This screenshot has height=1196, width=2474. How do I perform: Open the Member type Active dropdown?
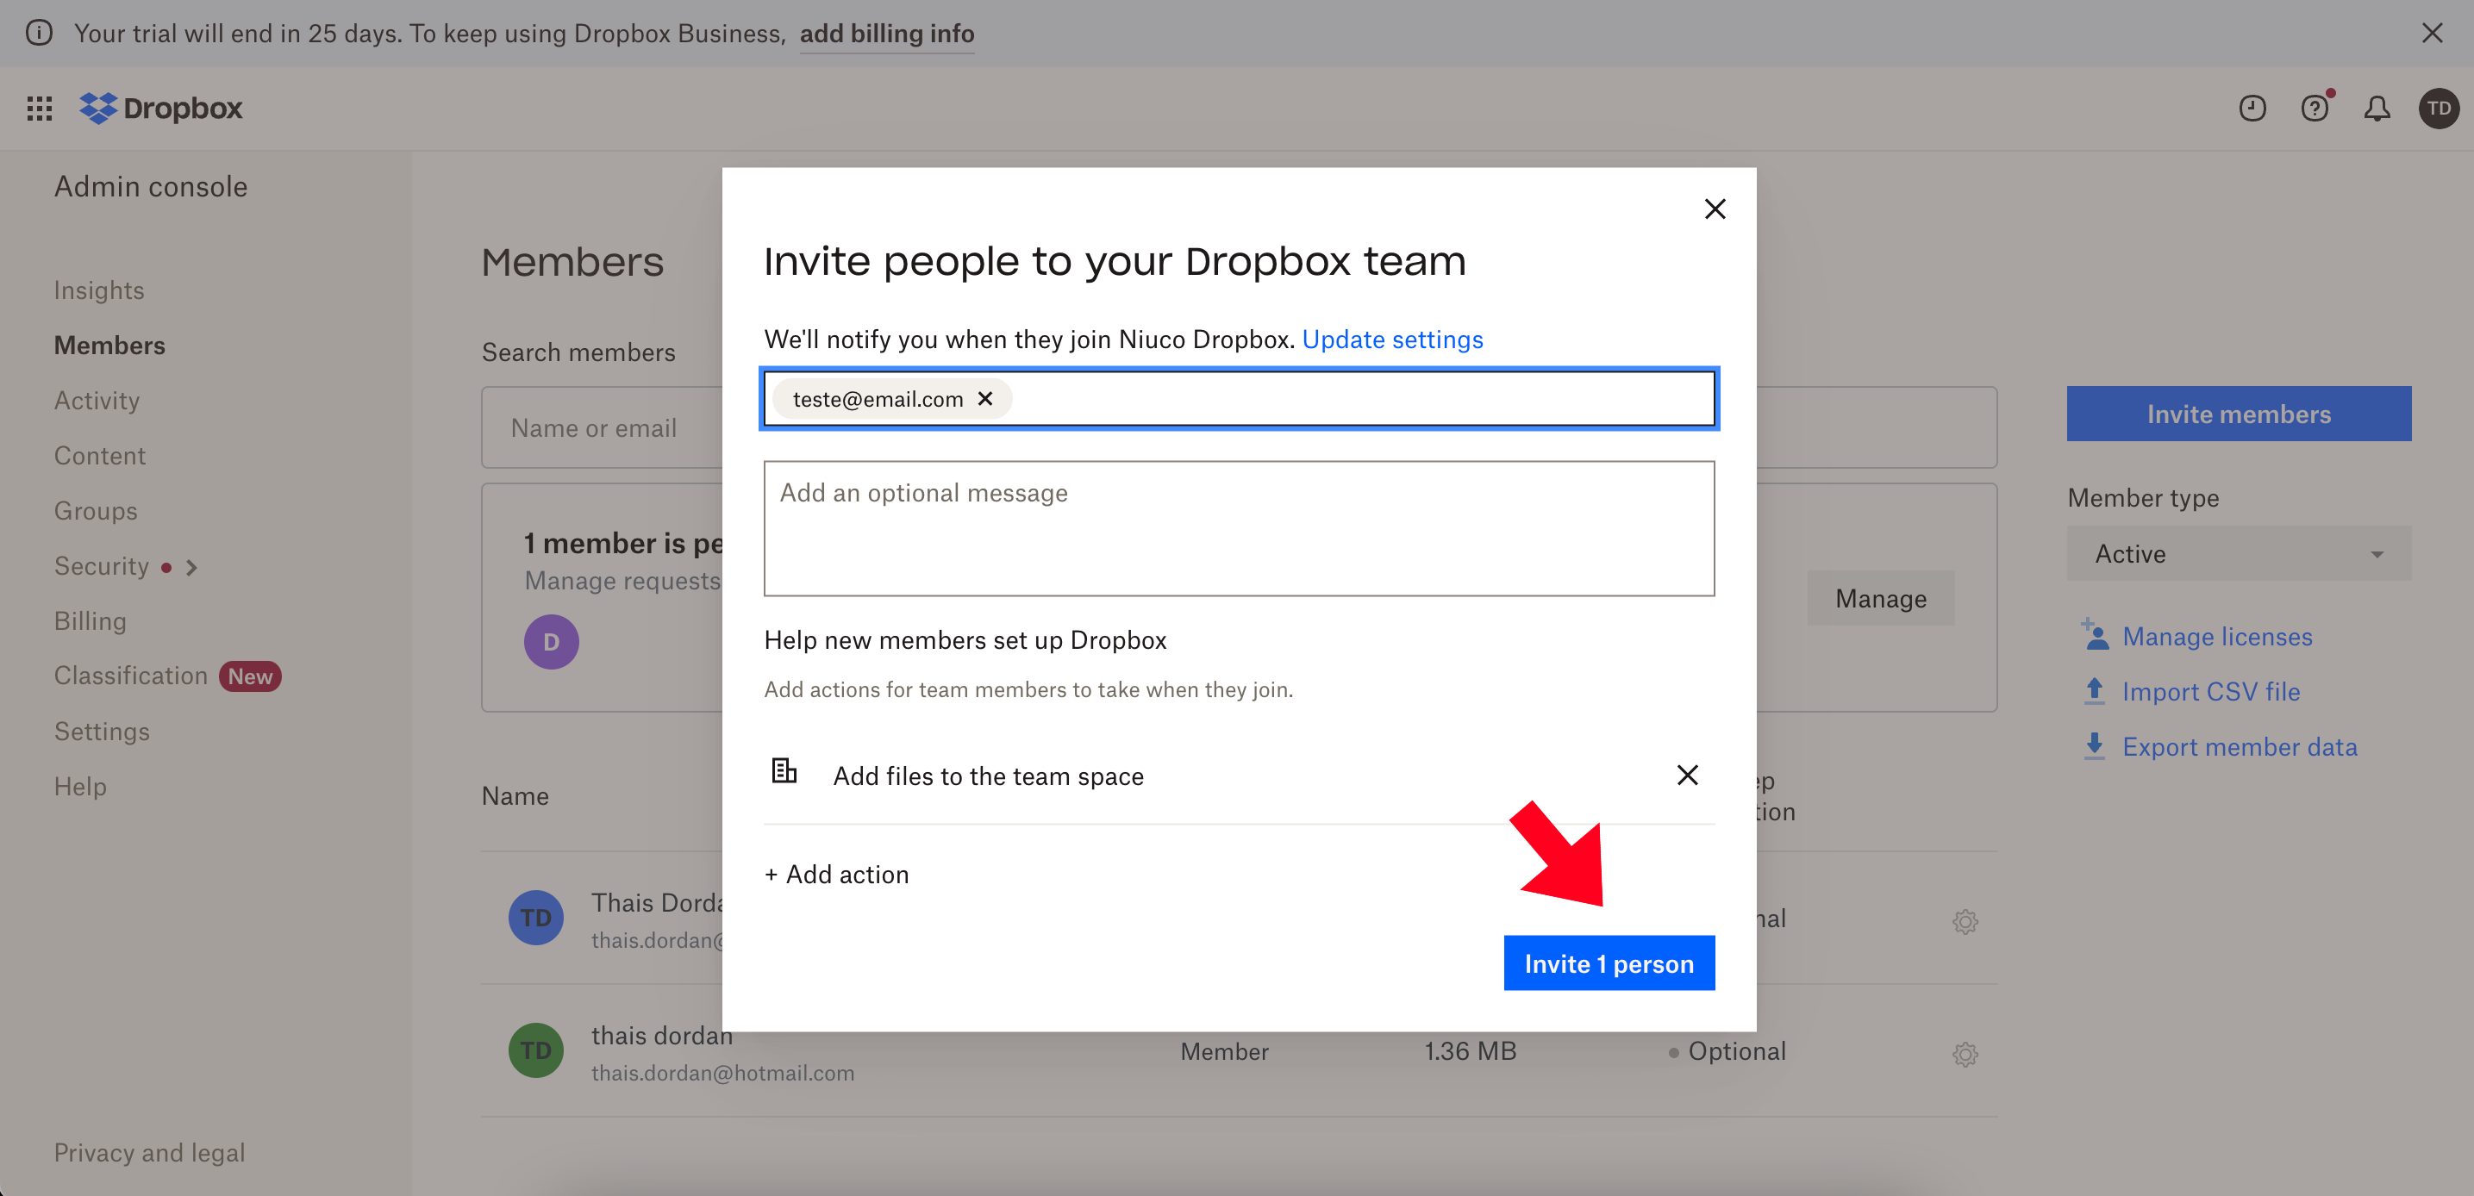(2238, 554)
